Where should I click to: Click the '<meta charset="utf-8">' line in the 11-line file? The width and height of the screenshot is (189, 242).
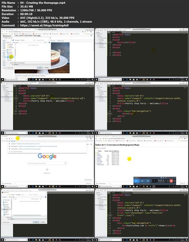click(x=36, y=96)
